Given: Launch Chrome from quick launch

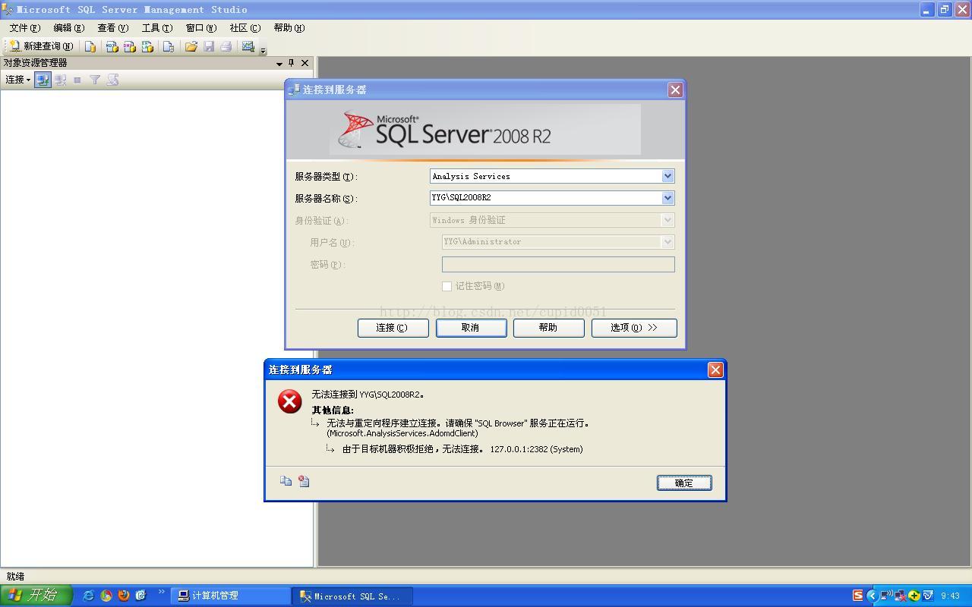Looking at the screenshot, I should pos(106,596).
